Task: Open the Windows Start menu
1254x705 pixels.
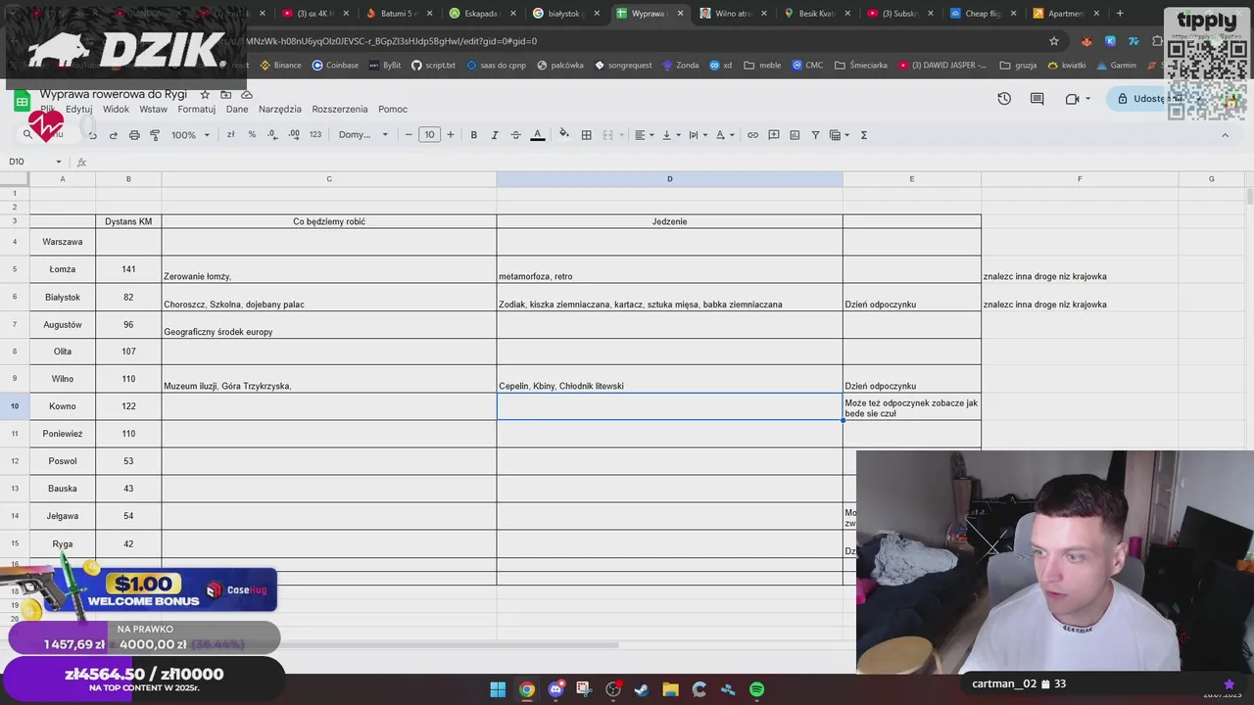Action: point(498,689)
